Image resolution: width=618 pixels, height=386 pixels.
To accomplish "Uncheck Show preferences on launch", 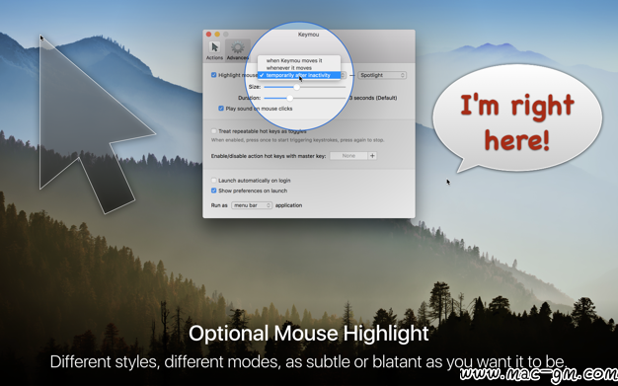I will (213, 191).
